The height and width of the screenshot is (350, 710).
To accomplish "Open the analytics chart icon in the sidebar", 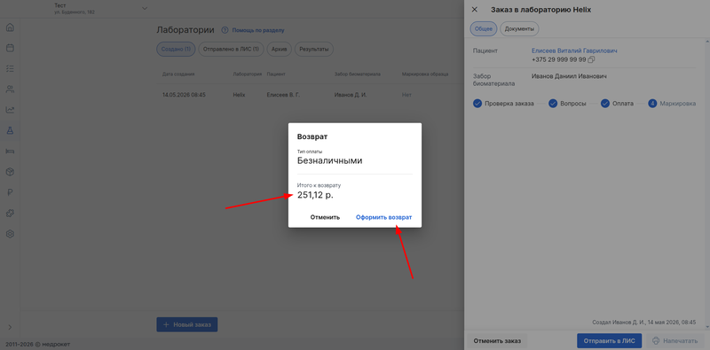I will tap(10, 110).
